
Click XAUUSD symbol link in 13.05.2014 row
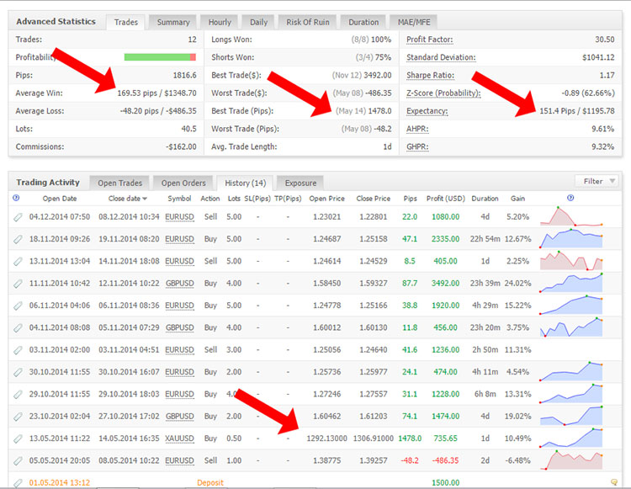[179, 439]
